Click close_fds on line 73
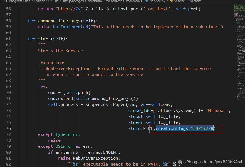Screen dimensions: 245x167 click(x=139, y=111)
